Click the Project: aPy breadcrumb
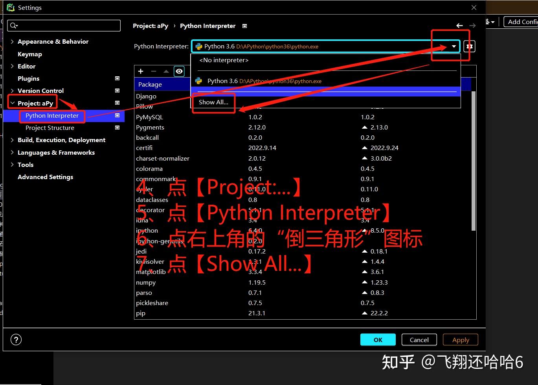Viewport: 538px width, 385px height. (x=151, y=26)
